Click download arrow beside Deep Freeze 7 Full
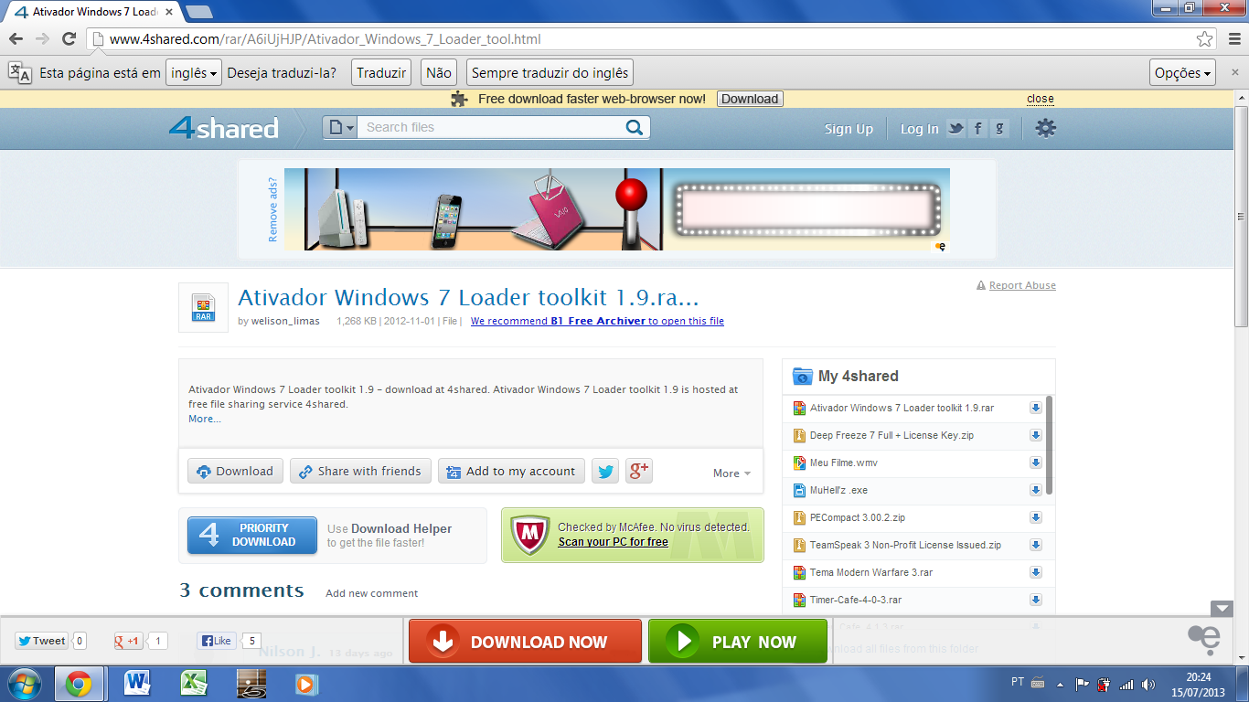 (1036, 436)
